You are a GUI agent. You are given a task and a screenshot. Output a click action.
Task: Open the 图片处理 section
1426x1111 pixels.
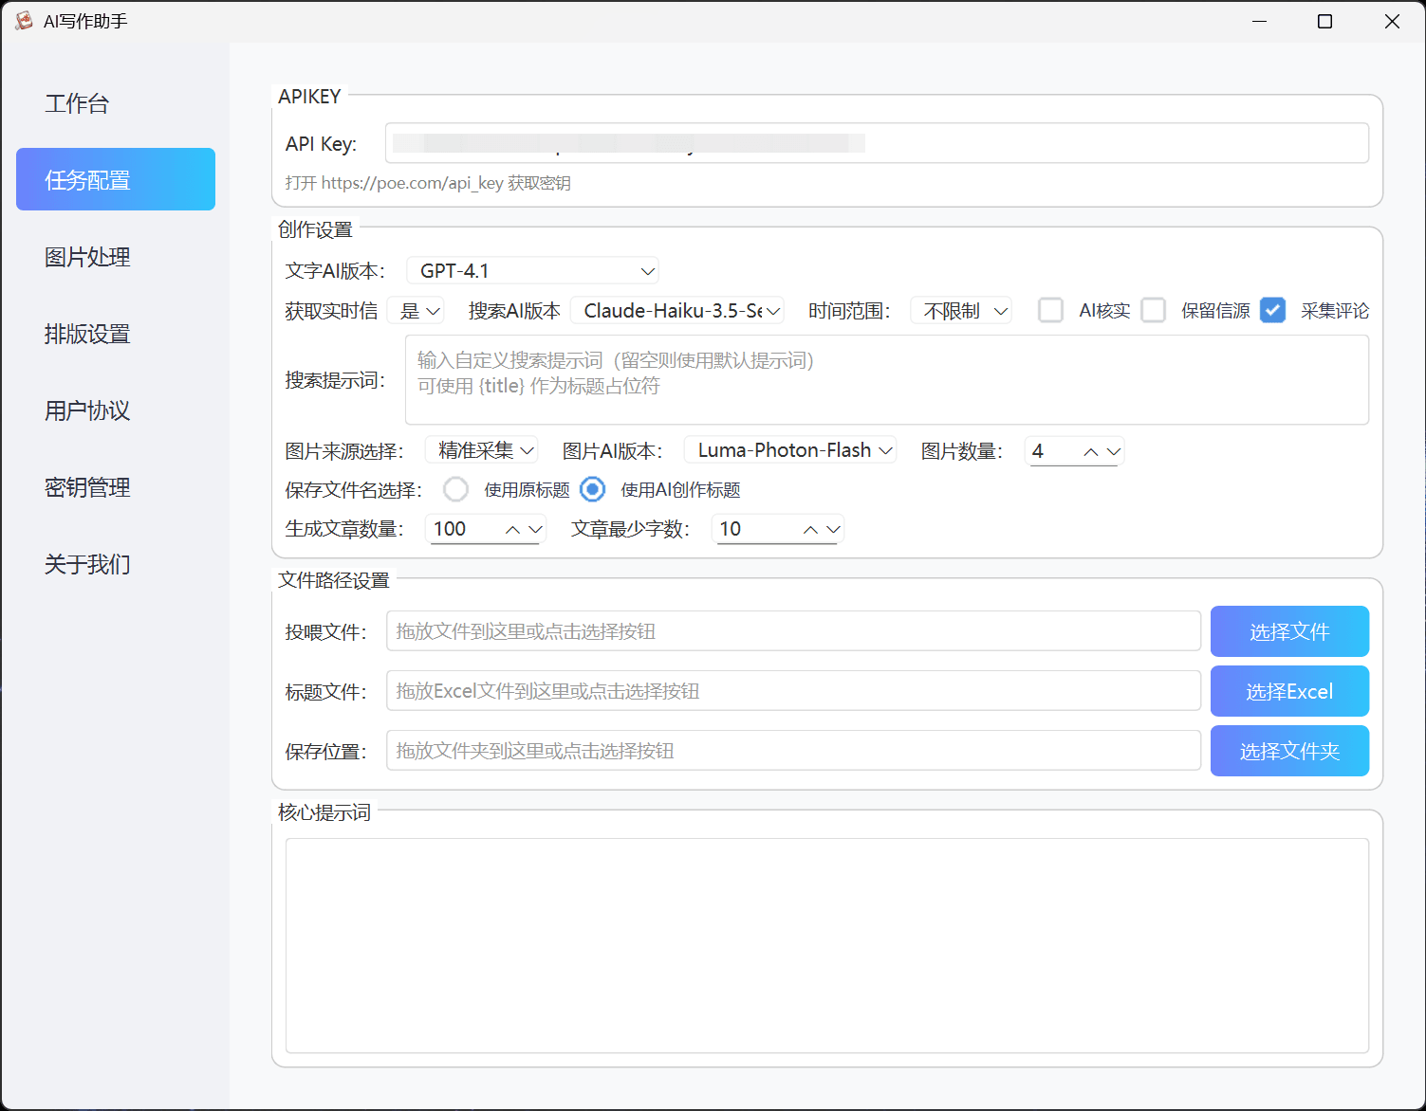(x=86, y=256)
